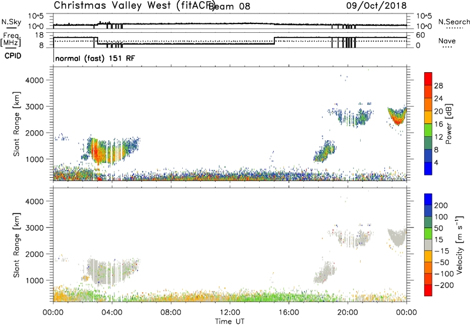
Task: Click the '04:00' time axis label
Action: (x=112, y=313)
